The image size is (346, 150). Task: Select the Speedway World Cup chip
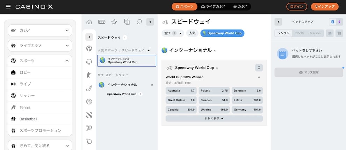[x=222, y=33]
